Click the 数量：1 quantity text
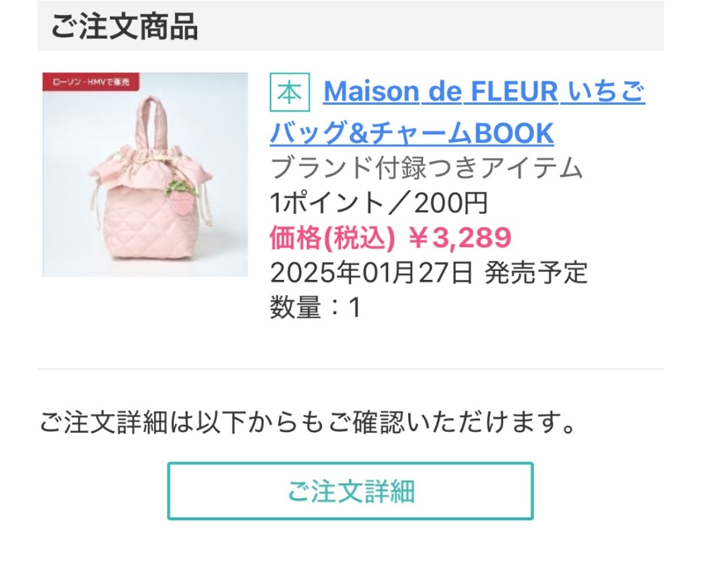Viewport: 701px width, 561px height. point(316,307)
